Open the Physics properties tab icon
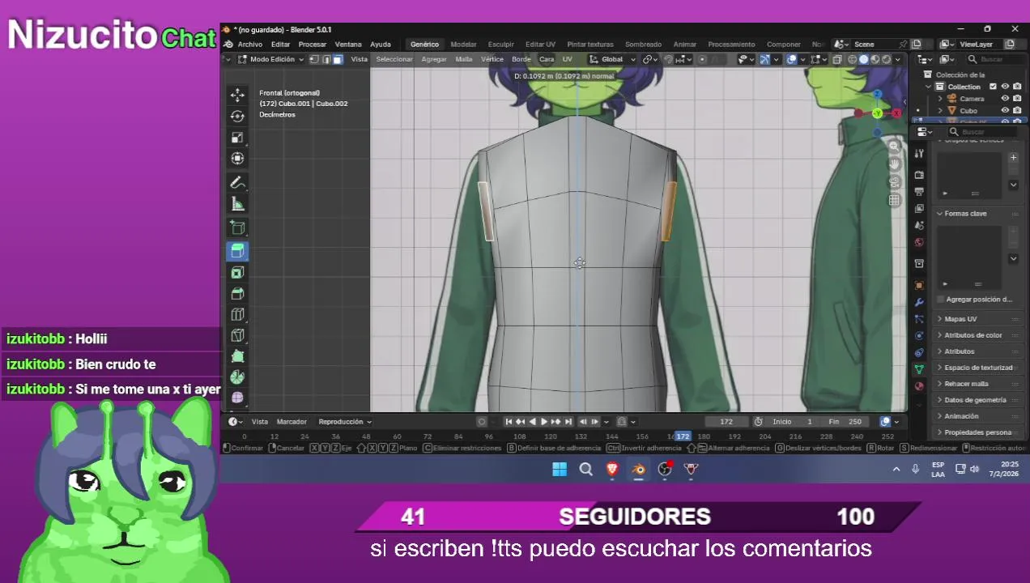Viewport: 1030px width, 583px height. tap(919, 335)
